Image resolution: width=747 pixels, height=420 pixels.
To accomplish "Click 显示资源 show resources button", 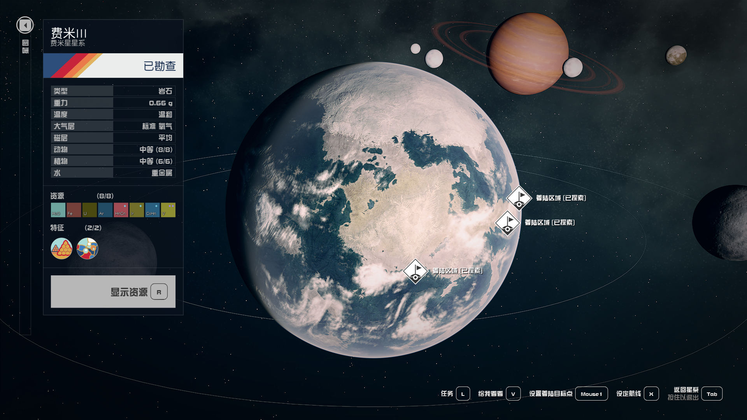I will (113, 292).
